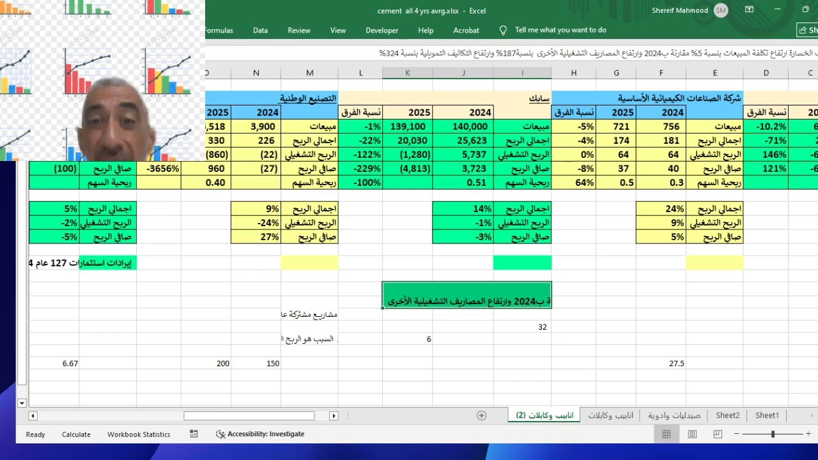Viewport: 818px width, 460px height.
Task: Open the Help ribbon tab
Action: point(426,30)
